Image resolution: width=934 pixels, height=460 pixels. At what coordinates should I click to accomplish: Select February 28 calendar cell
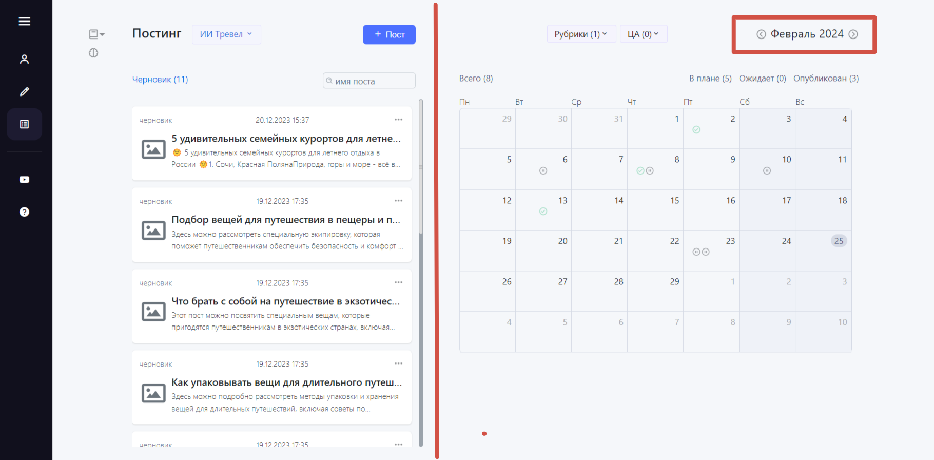click(x=599, y=292)
